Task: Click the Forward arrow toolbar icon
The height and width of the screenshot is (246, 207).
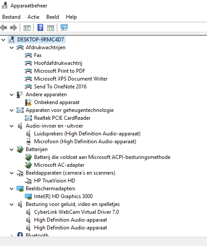Action: tap(14, 27)
